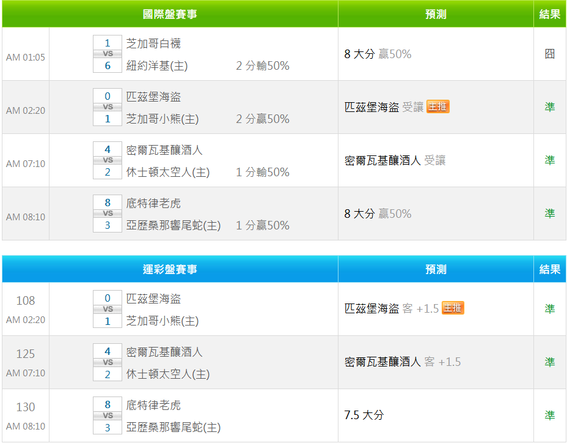The height and width of the screenshot is (443, 567).
Task: Click the 匹茲堡海盜 客 +1.5 prediction
Action: 392,308
